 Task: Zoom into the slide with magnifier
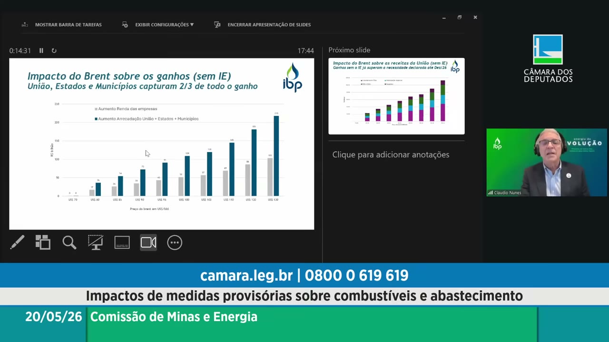click(x=69, y=242)
